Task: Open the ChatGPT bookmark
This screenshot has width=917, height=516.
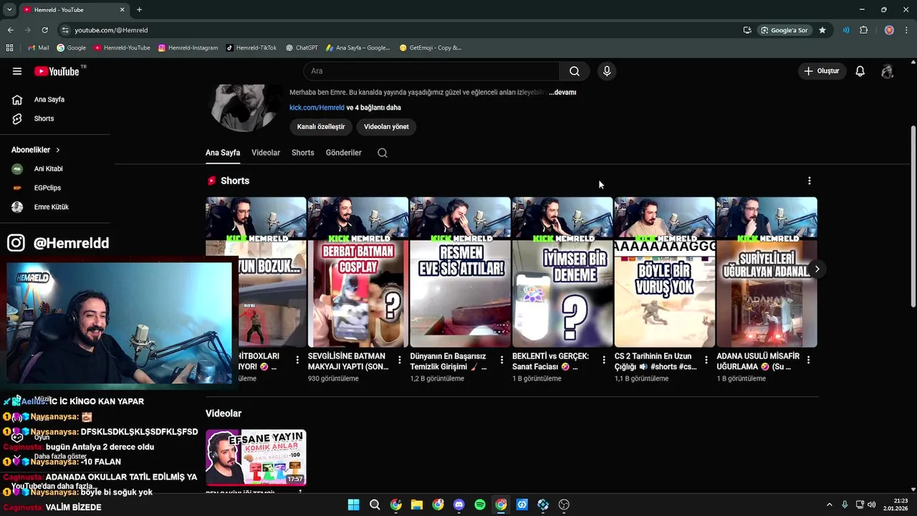Action: tap(302, 48)
